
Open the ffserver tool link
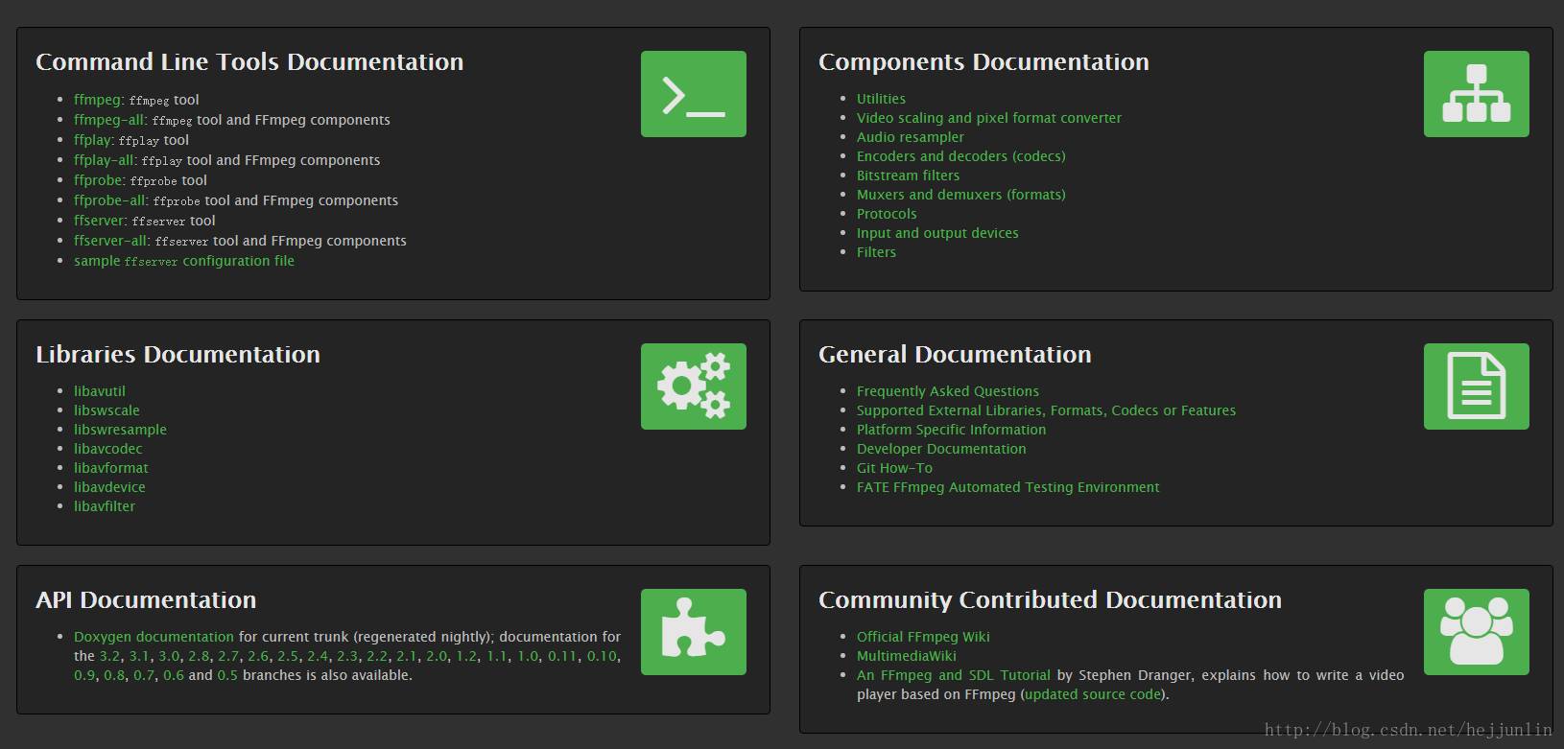tap(99, 221)
